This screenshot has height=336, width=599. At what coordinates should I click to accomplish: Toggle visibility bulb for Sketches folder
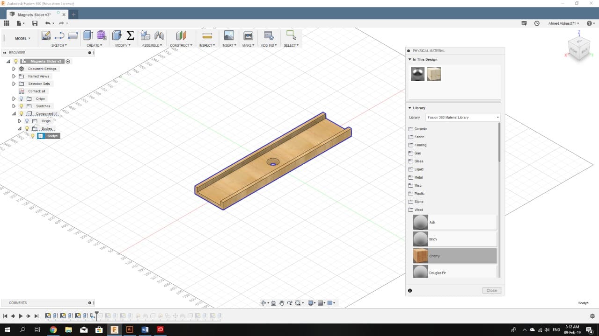click(x=21, y=106)
